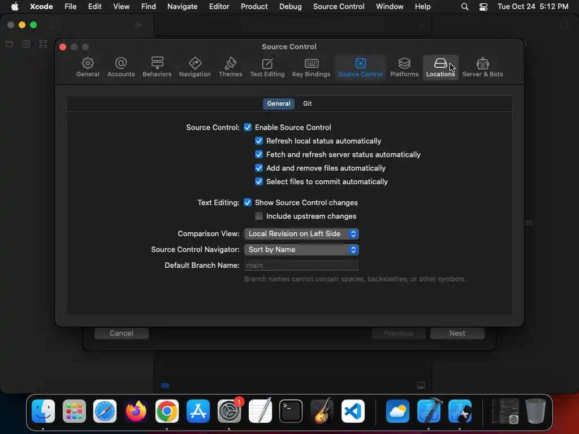Open Firefox from the Dock
This screenshot has height=434, width=579.
pos(136,411)
